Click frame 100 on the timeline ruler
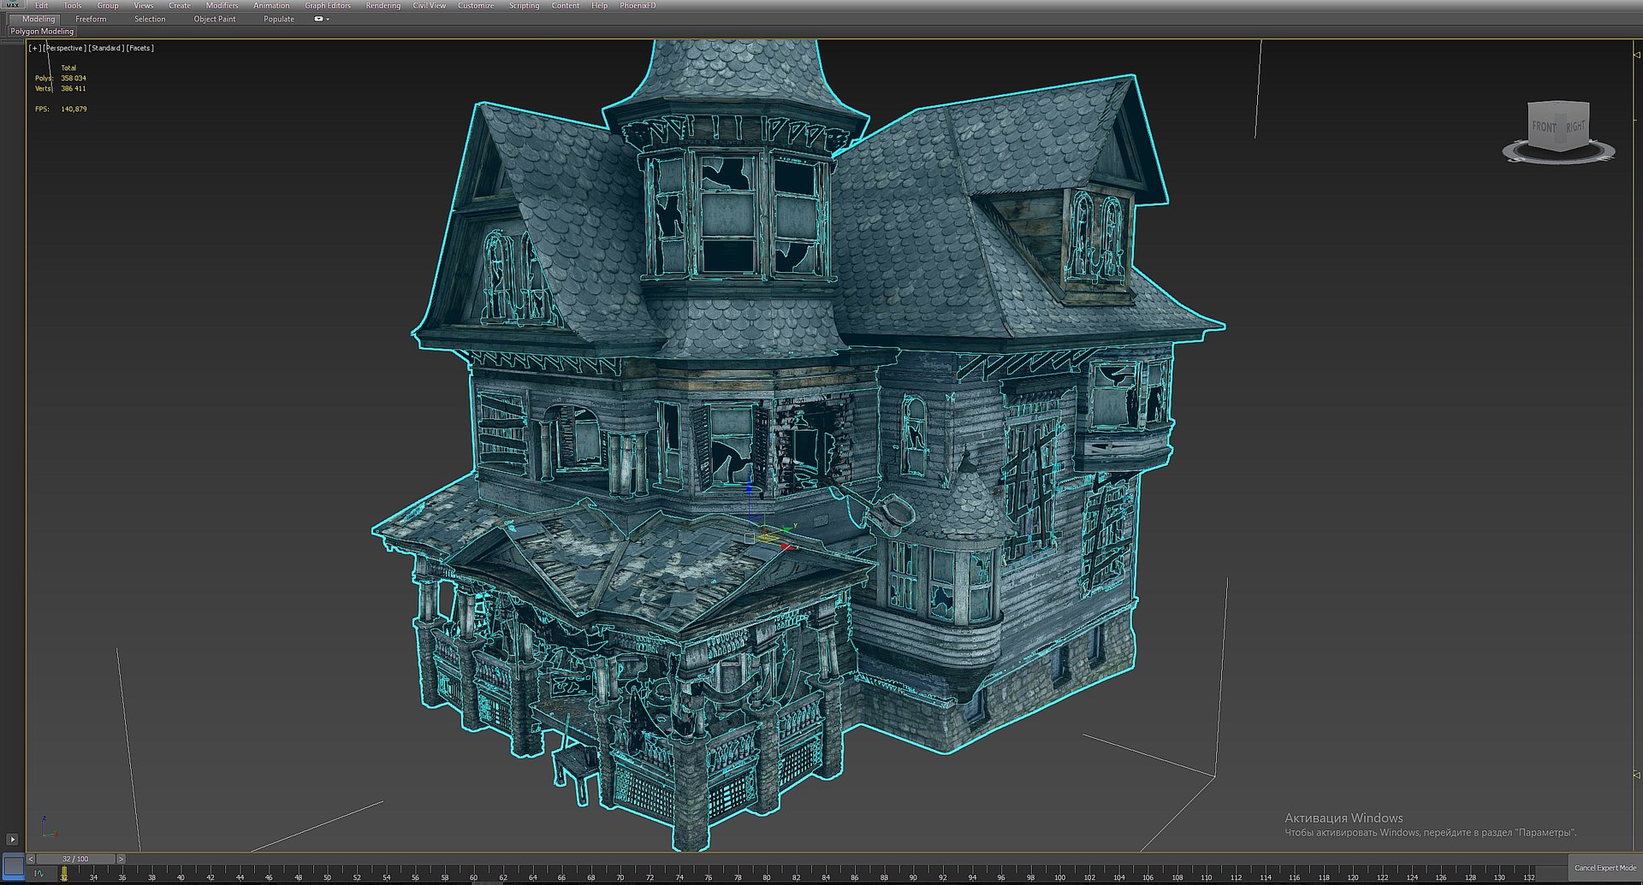 point(1059,876)
